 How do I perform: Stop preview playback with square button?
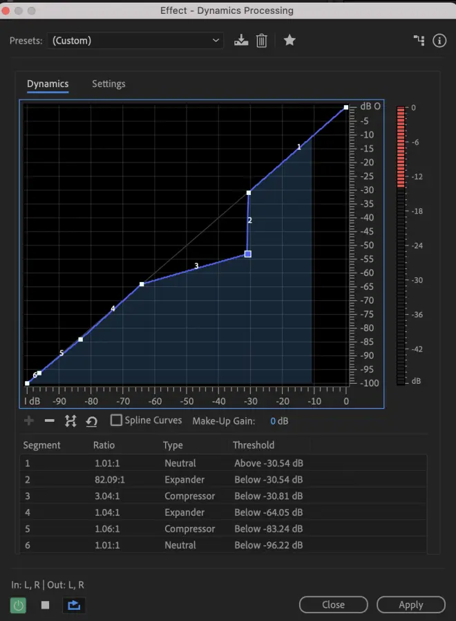tap(46, 605)
